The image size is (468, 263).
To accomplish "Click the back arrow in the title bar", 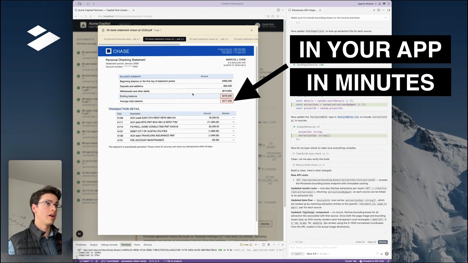I will tap(94, 4).
